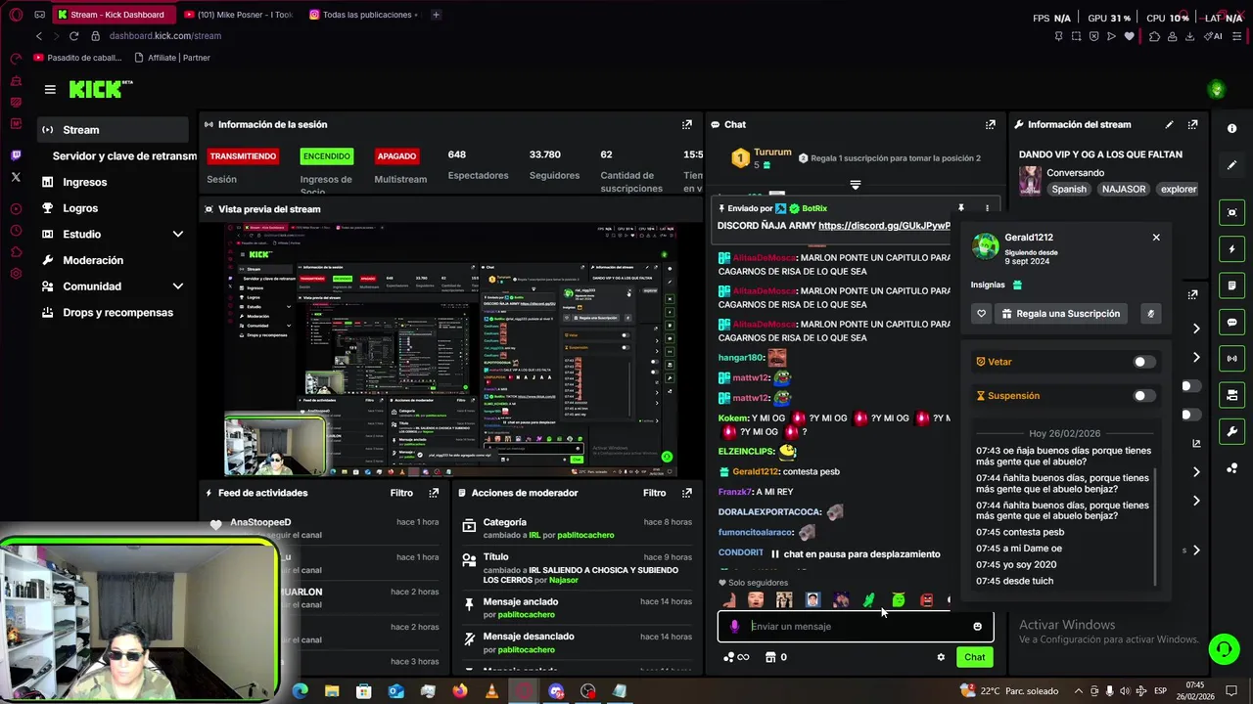
Task: Toggle the Vetar switch
Action: point(1143,362)
